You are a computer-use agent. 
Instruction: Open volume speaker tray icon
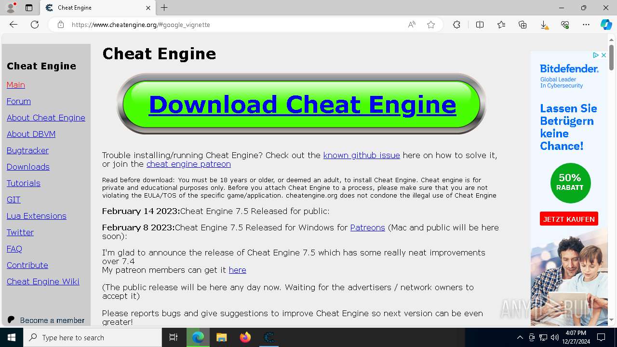pos(554,337)
